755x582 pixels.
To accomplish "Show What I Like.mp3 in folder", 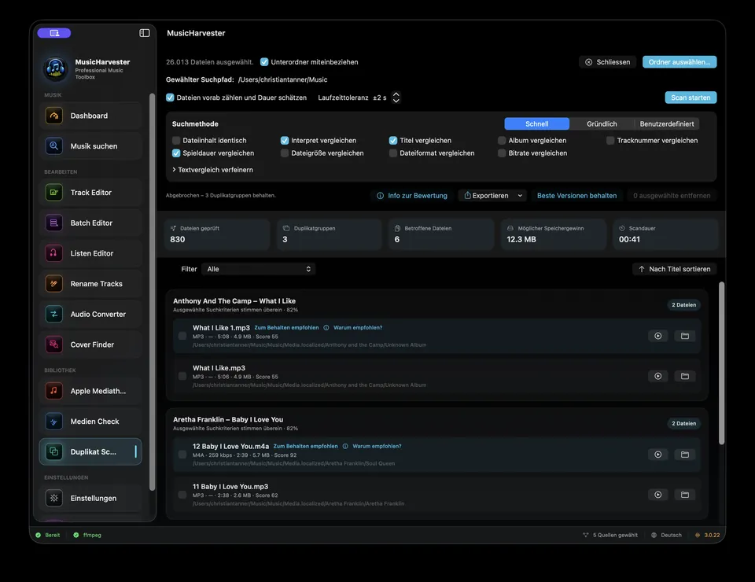I will (685, 376).
